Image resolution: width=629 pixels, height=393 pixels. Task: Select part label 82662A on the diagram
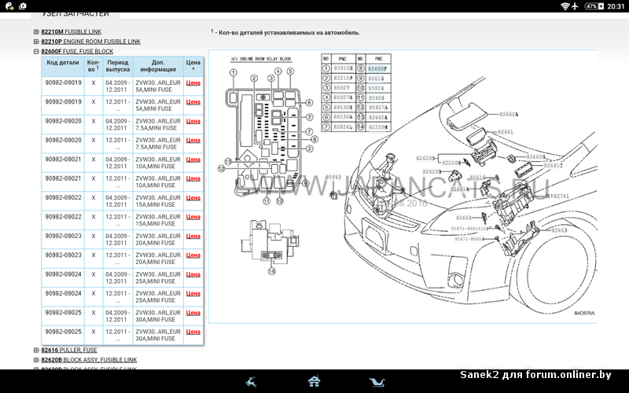pyautogui.click(x=509, y=114)
